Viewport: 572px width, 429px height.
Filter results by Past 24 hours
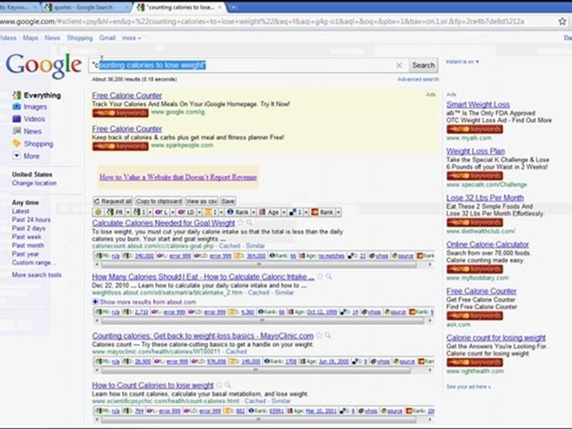point(31,220)
